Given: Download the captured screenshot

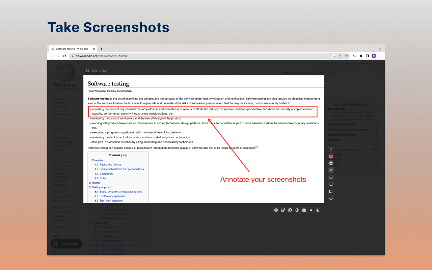Looking at the screenshot, I should tap(297, 210).
